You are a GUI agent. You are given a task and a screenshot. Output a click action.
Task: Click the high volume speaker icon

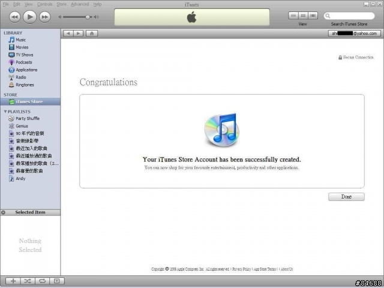coord(96,17)
